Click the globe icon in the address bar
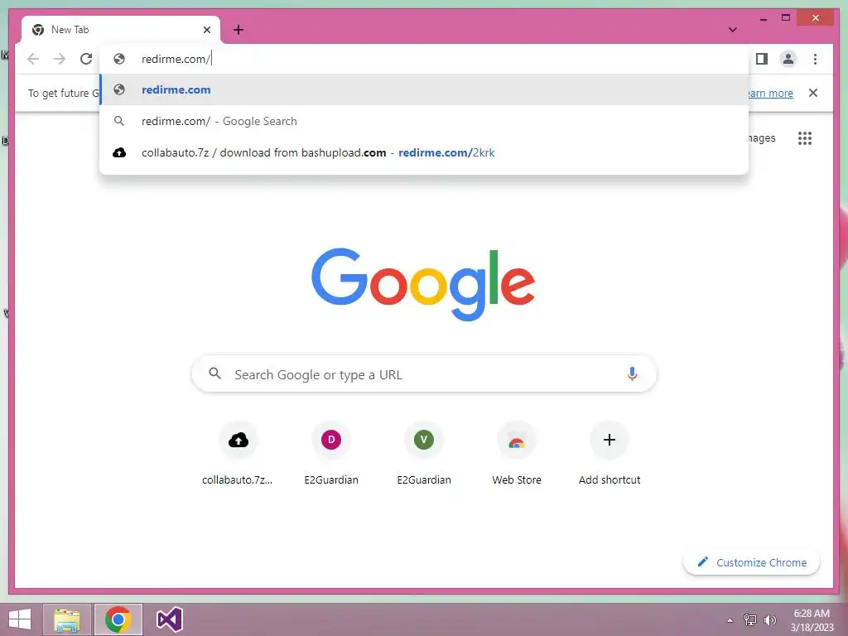This screenshot has width=848, height=636. click(119, 59)
